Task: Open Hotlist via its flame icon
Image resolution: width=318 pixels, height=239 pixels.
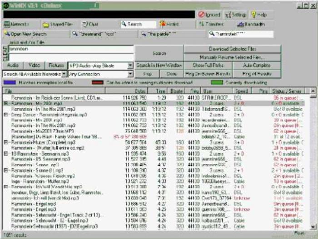Action: click(163, 24)
